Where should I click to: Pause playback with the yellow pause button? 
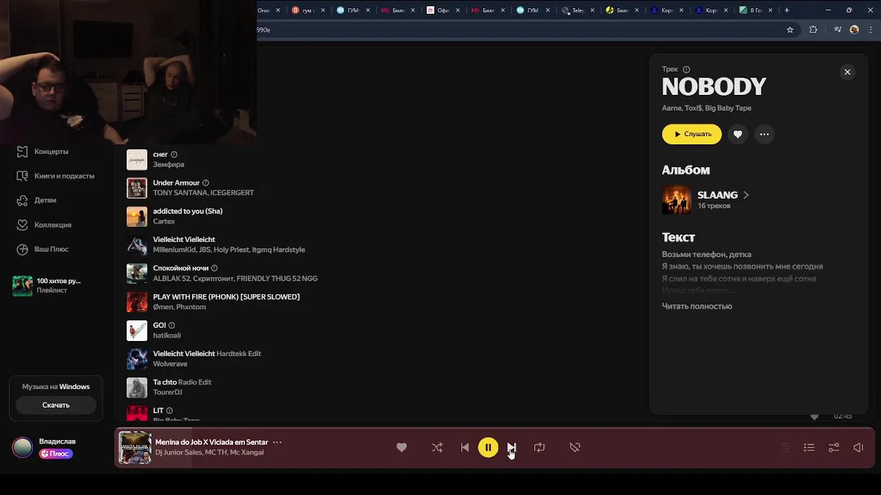pos(488,448)
